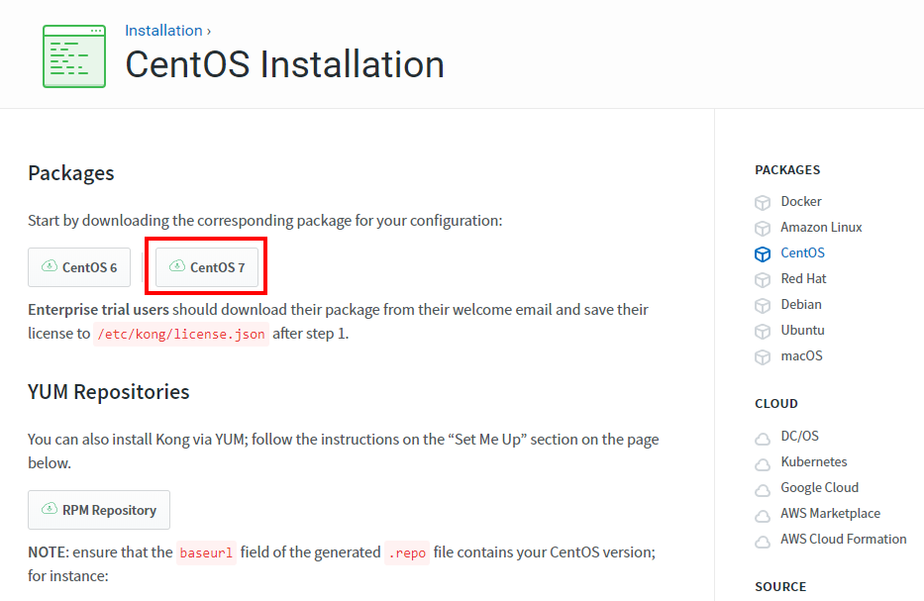Click the cloud icon in RPM Repository button

click(50, 509)
